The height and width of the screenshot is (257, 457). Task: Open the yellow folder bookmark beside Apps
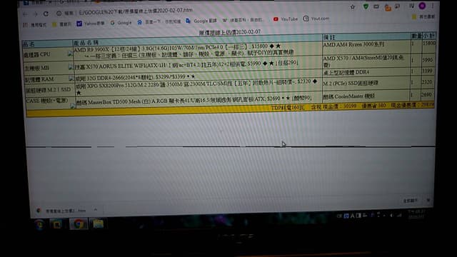pyautogui.click(x=61, y=24)
